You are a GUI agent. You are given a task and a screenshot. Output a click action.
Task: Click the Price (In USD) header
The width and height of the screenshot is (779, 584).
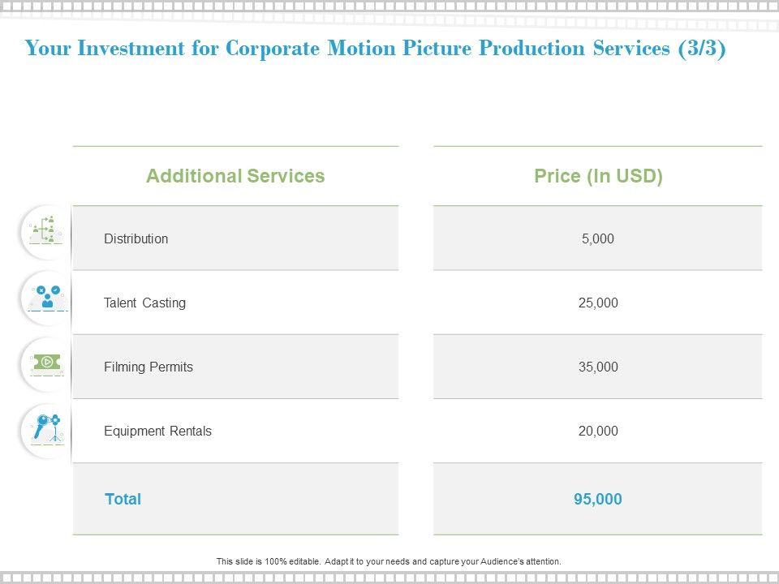(598, 176)
